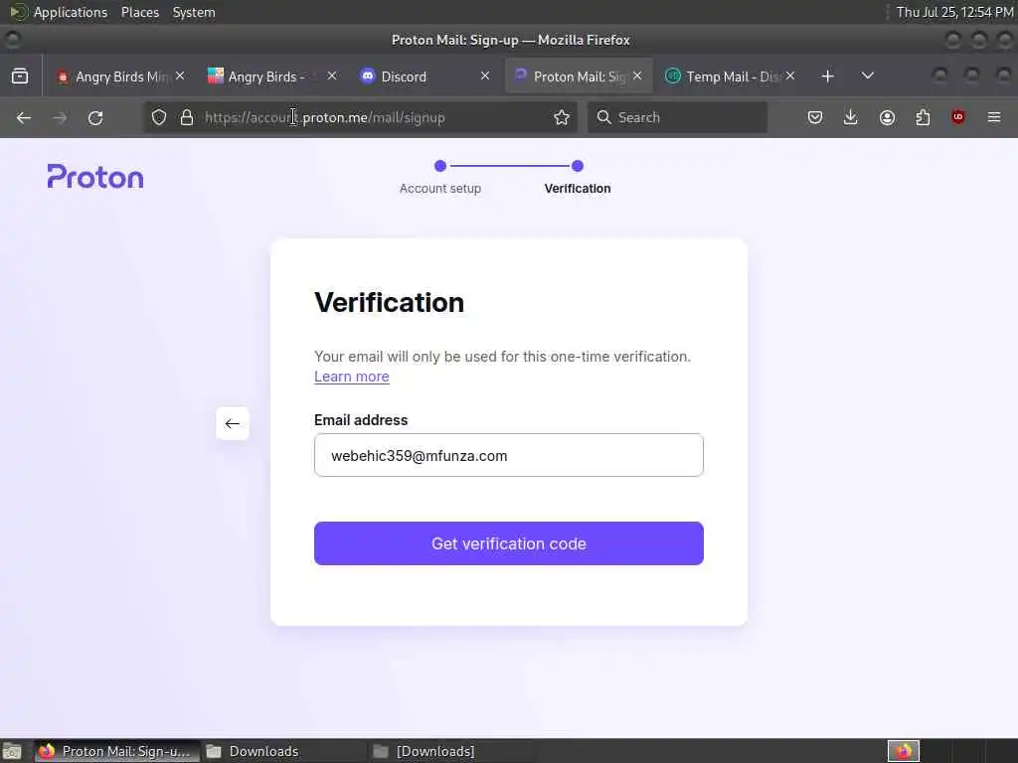The width and height of the screenshot is (1018, 763).
Task: Select the Verification step label
Action: 578,188
